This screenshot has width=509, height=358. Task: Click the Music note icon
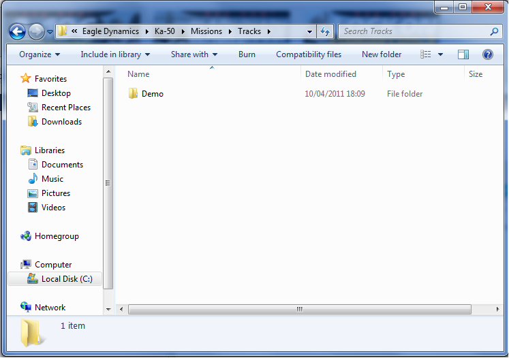coord(33,179)
